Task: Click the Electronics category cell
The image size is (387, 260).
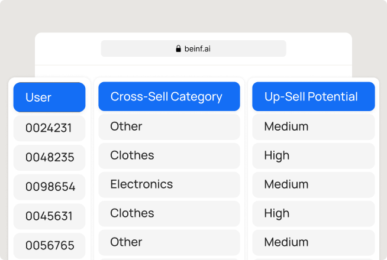Action: pos(169,184)
